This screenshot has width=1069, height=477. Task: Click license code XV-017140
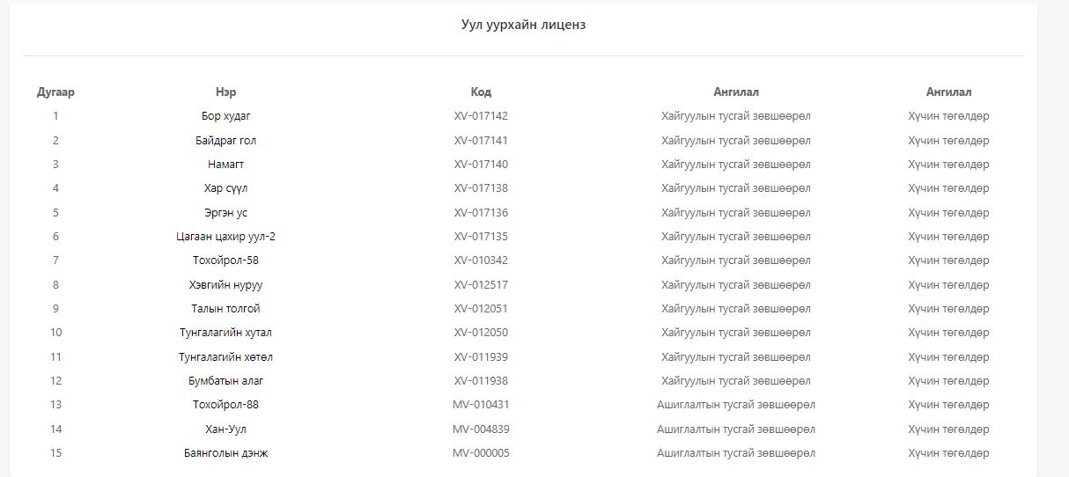(481, 165)
